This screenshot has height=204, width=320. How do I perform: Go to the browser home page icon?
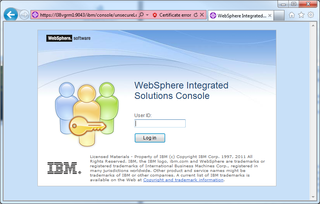292,15
